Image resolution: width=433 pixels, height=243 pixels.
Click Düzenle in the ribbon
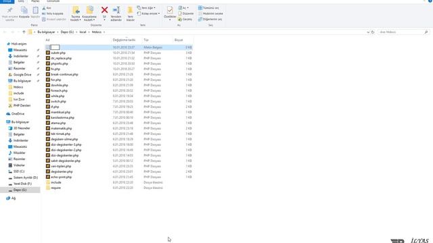186,13
